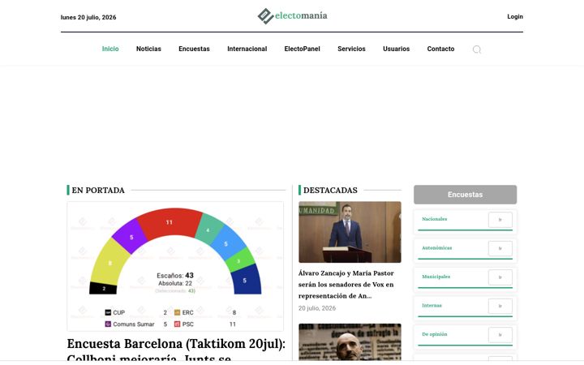Click the Login link
The image size is (584, 365).
tap(515, 16)
